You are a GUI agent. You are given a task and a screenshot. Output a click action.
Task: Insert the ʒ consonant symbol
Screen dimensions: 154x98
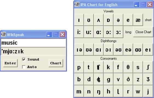point(148,79)
